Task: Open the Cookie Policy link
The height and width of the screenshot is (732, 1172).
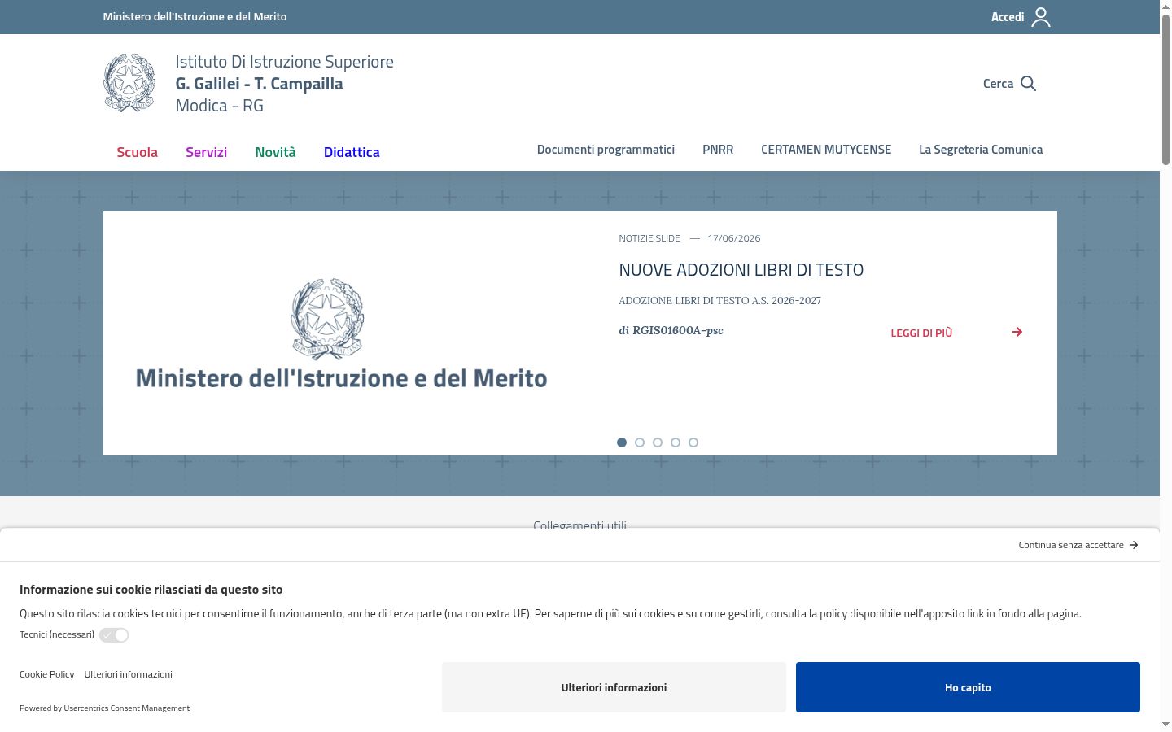Action: tap(46, 674)
